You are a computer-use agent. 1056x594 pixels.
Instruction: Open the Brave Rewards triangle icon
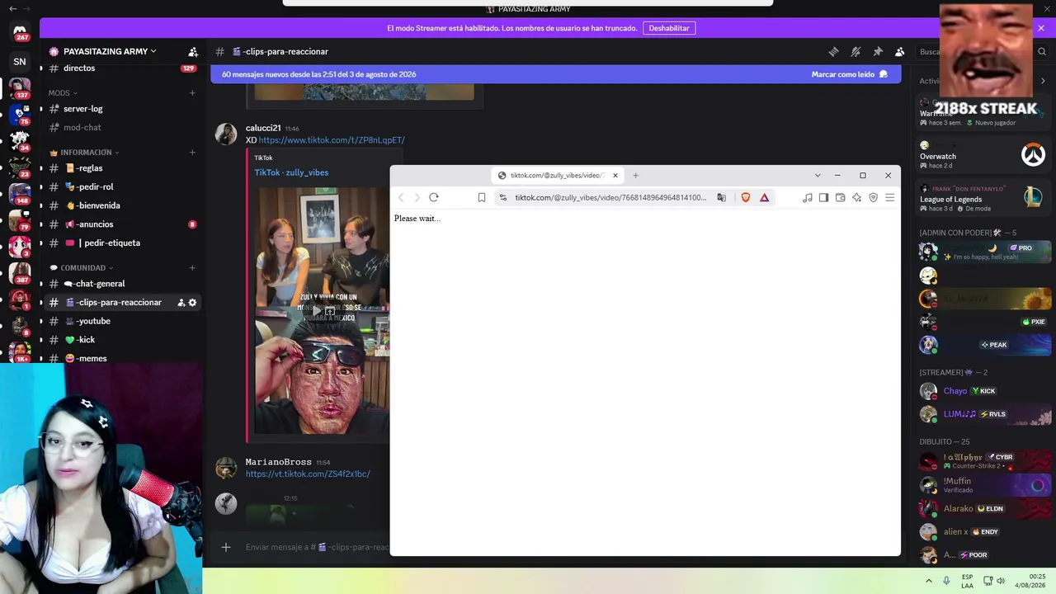tap(765, 197)
